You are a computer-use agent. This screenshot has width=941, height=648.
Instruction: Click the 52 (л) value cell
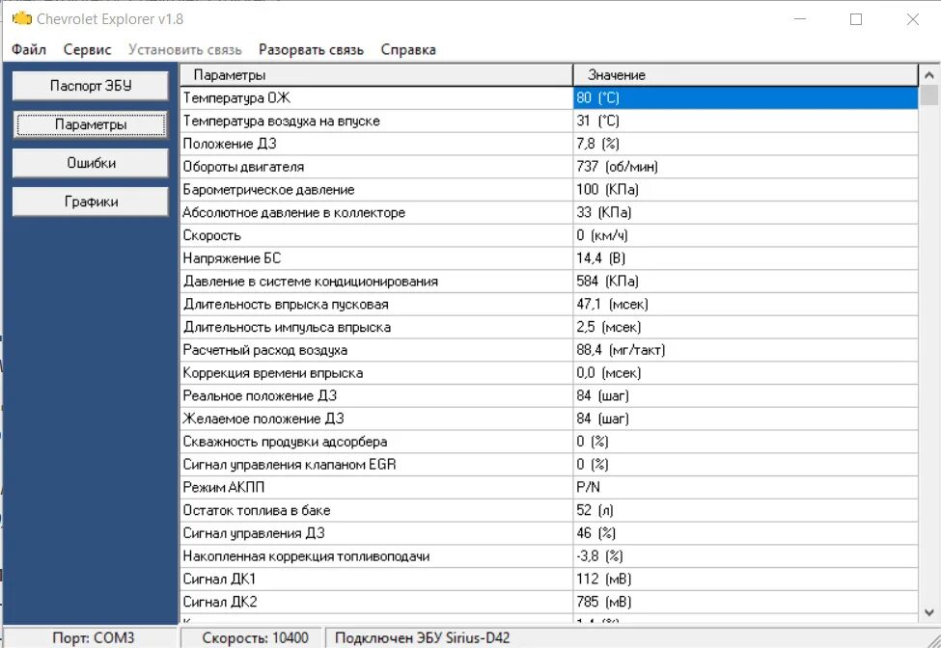pyautogui.click(x=745, y=510)
